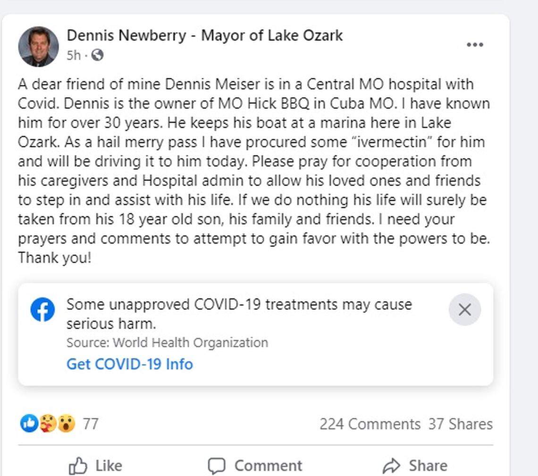This screenshot has width=538, height=476.
Task: Click the Comment speech bubble icon
Action: pyautogui.click(x=218, y=465)
